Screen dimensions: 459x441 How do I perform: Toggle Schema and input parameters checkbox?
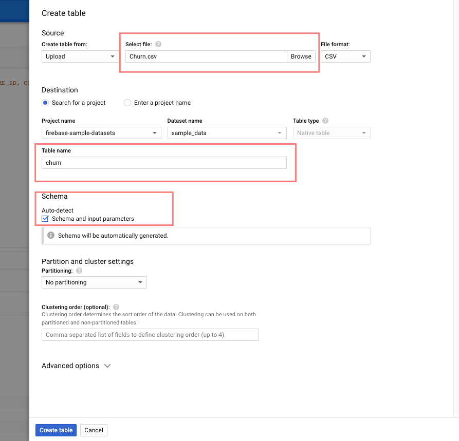(45, 219)
